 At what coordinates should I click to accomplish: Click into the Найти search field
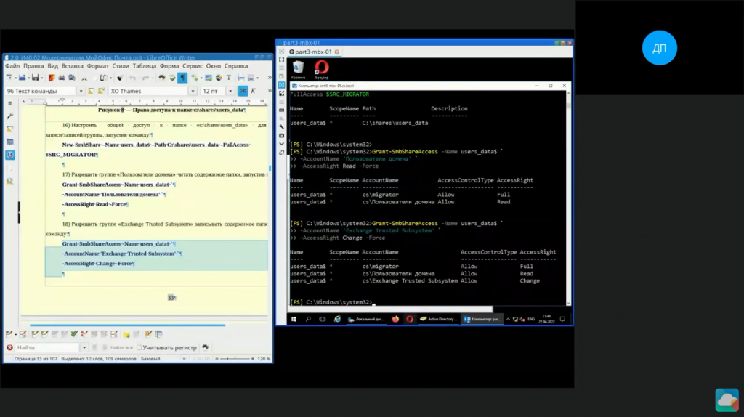click(x=47, y=348)
